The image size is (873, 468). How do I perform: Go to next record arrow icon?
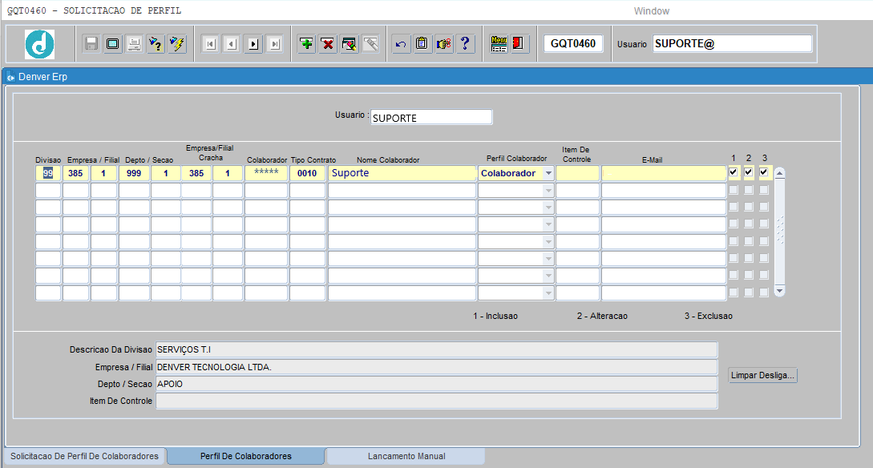[253, 43]
